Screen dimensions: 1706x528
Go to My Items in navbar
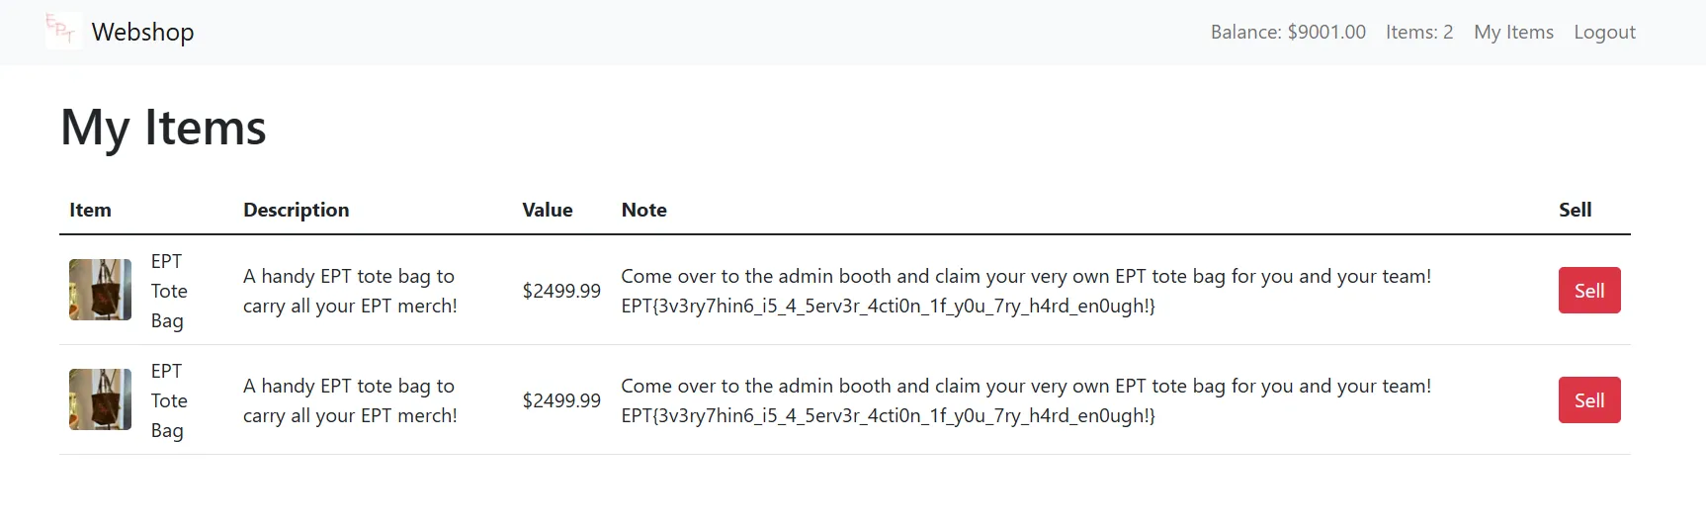click(1513, 32)
